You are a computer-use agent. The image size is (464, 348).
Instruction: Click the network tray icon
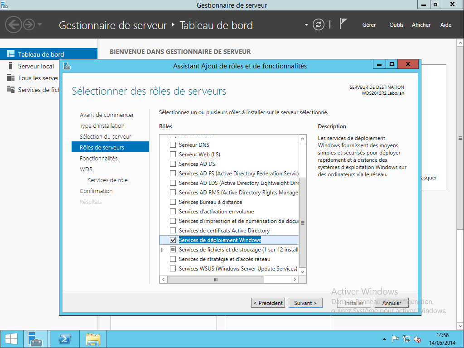[x=406, y=339]
